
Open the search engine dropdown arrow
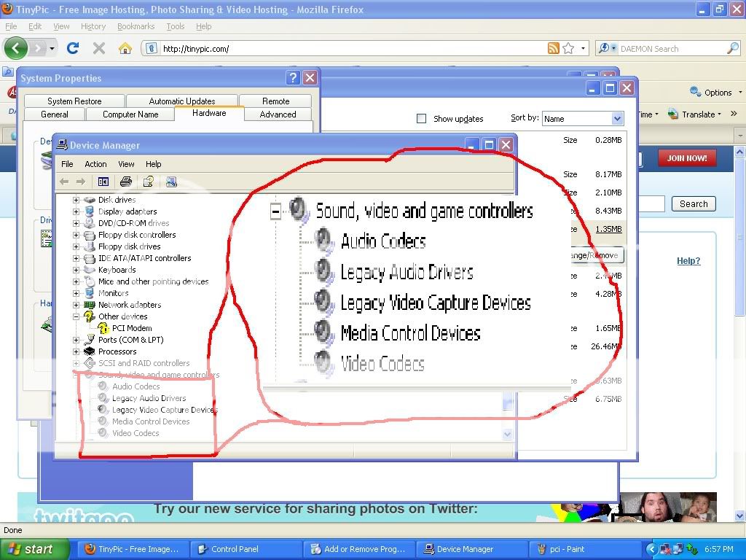(x=613, y=48)
